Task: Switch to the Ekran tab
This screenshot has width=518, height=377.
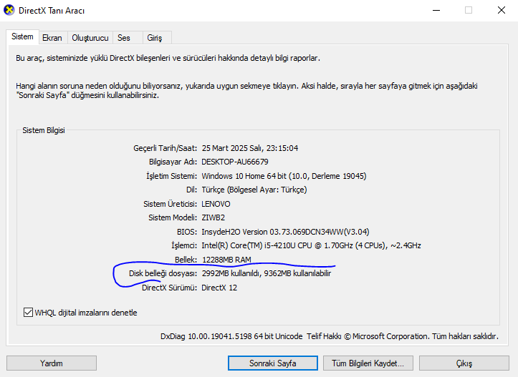Action: click(x=52, y=38)
